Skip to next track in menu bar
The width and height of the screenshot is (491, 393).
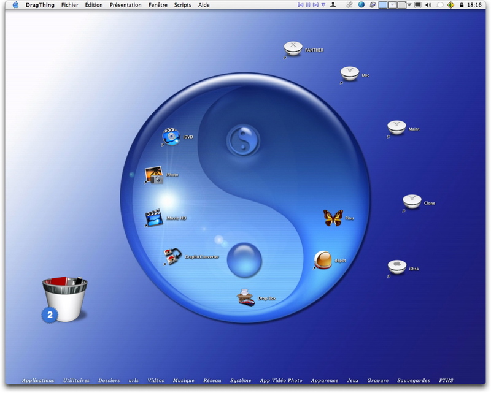coord(315,5)
